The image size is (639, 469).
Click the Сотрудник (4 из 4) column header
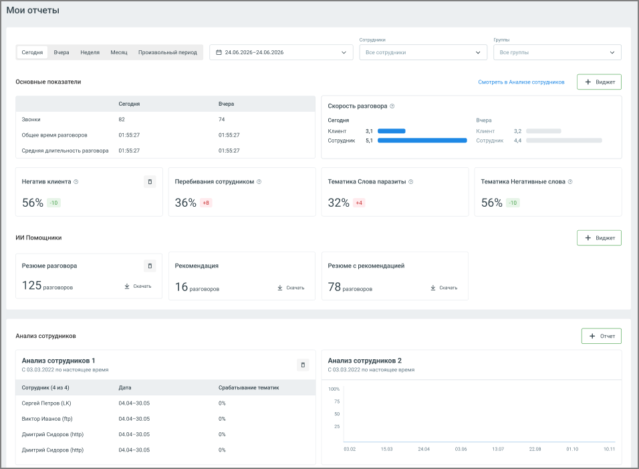tap(45, 388)
